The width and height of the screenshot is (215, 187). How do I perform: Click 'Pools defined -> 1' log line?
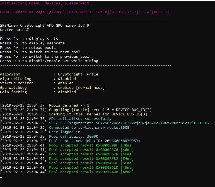click(x=45, y=105)
